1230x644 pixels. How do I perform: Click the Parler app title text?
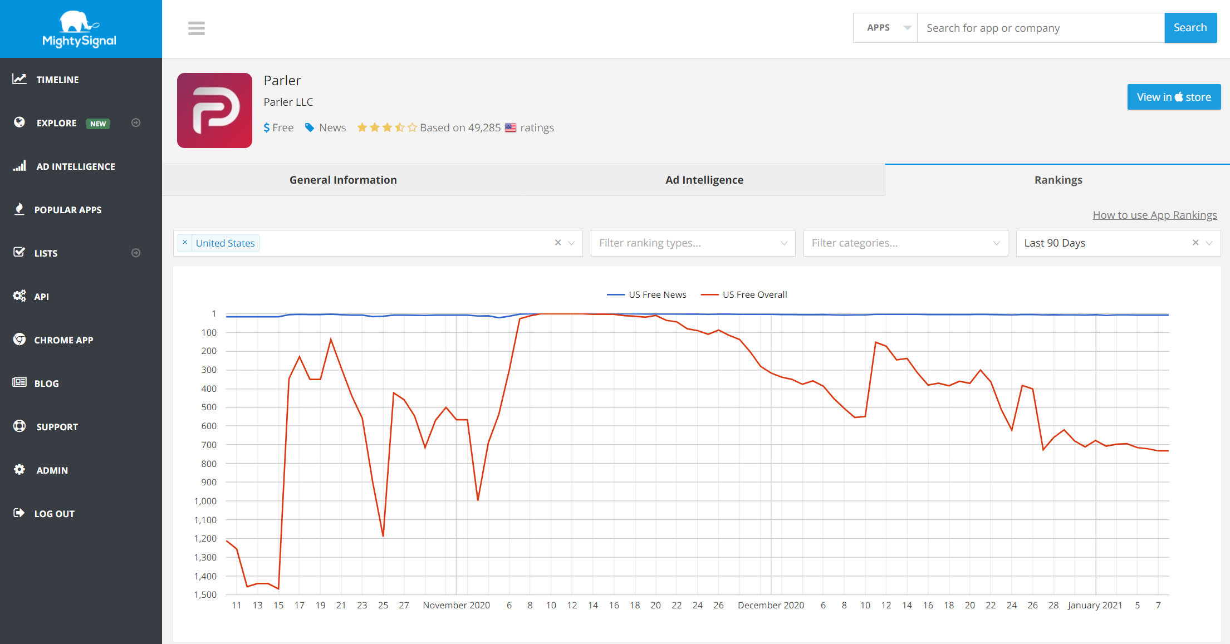tap(282, 81)
